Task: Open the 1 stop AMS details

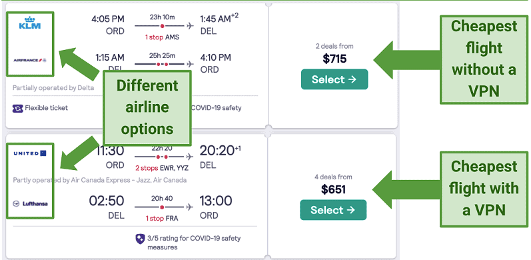Action: (x=162, y=37)
